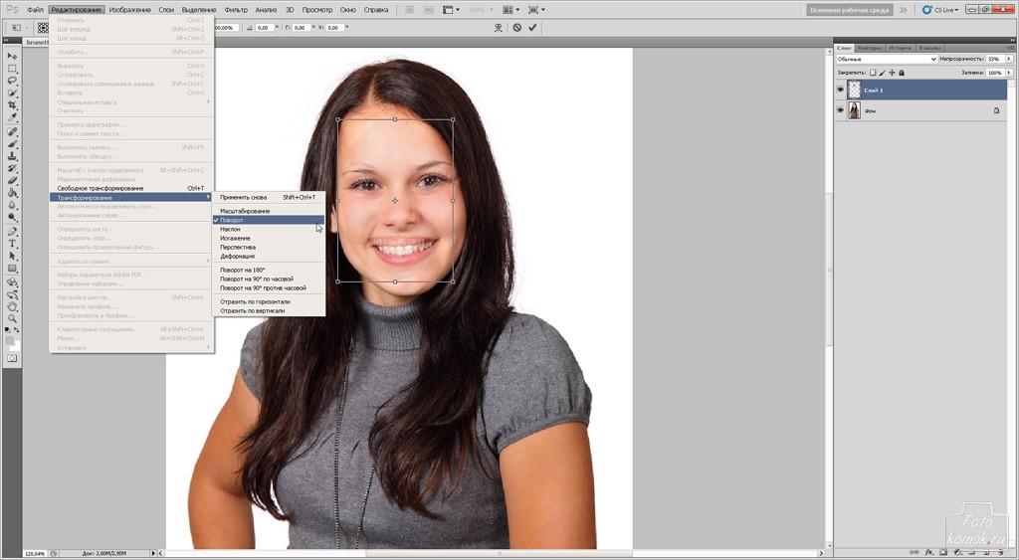The width and height of the screenshot is (1019, 560).
Task: Select the Paint Bucket tool
Action: (x=12, y=194)
